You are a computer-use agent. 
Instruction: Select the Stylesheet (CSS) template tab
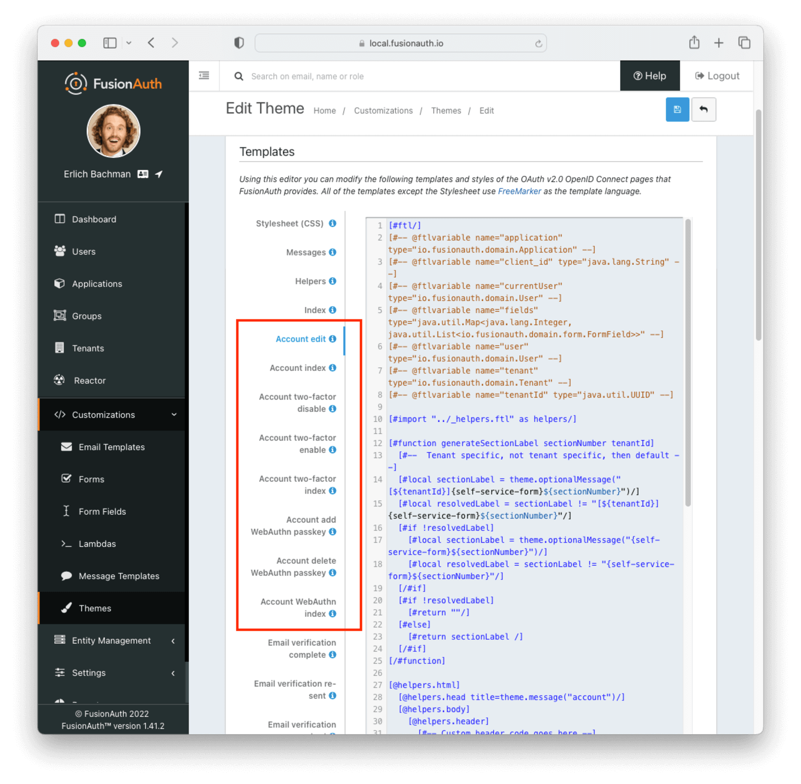[289, 223]
